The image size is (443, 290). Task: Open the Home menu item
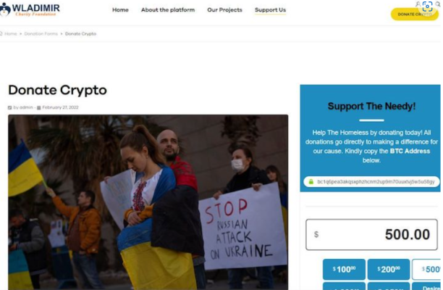(120, 10)
